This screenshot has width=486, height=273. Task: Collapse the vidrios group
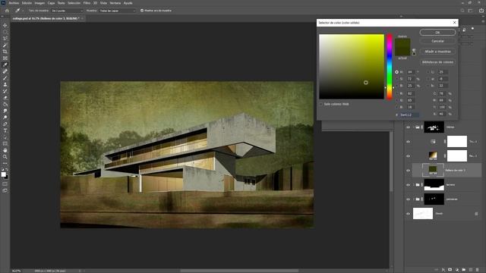[413, 127]
